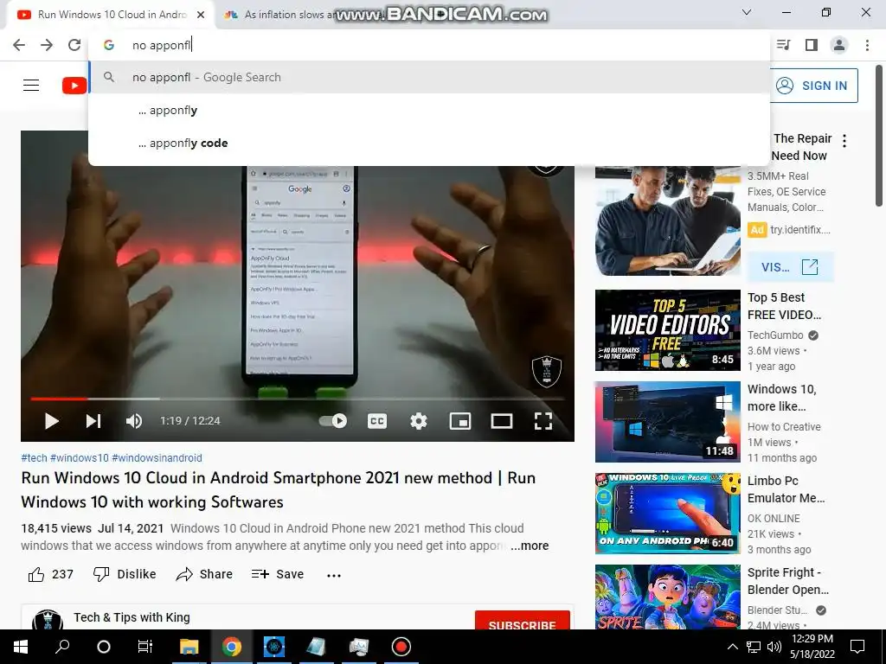Viewport: 886px width, 664px height.
Task: Open the Windows Start menu
Action: tap(21, 647)
